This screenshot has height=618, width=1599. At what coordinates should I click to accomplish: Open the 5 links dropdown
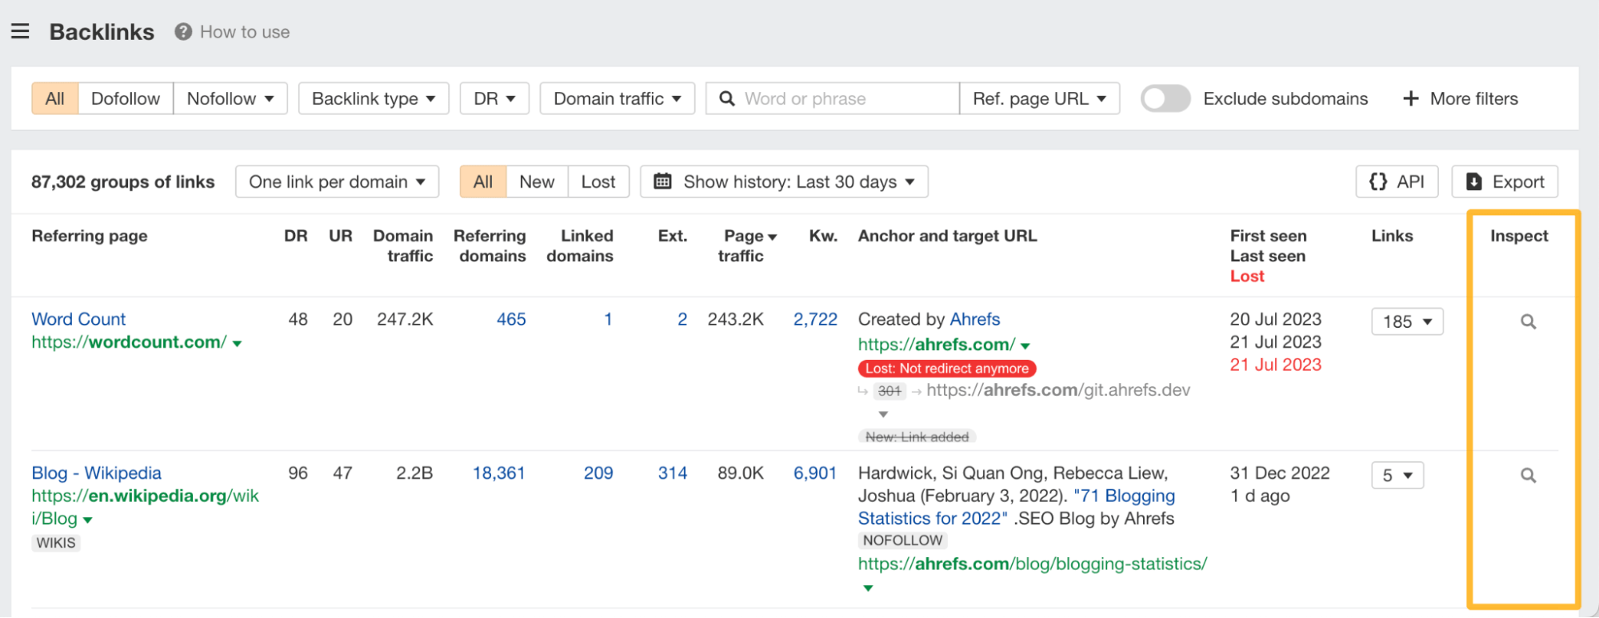(1397, 475)
